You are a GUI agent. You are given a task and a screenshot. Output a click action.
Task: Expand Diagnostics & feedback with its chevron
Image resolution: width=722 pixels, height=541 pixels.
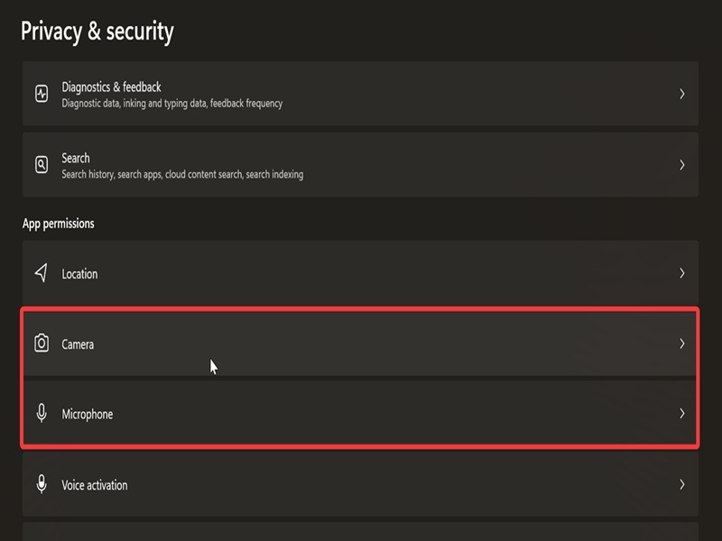pyautogui.click(x=682, y=94)
